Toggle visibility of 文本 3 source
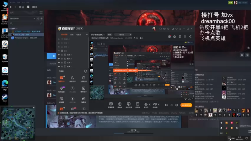The height and width of the screenshot is (141, 251). (x=59, y=55)
